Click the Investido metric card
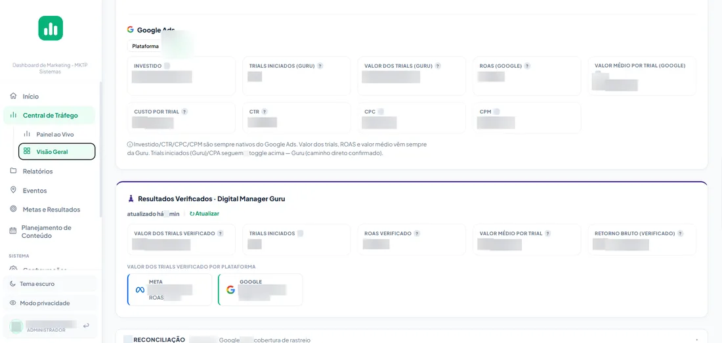Viewport: 722px width, 343px height. pos(181,76)
